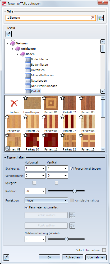Click the magnifier icon in texture gallery
110x264 pixels.
(x=7, y=148)
